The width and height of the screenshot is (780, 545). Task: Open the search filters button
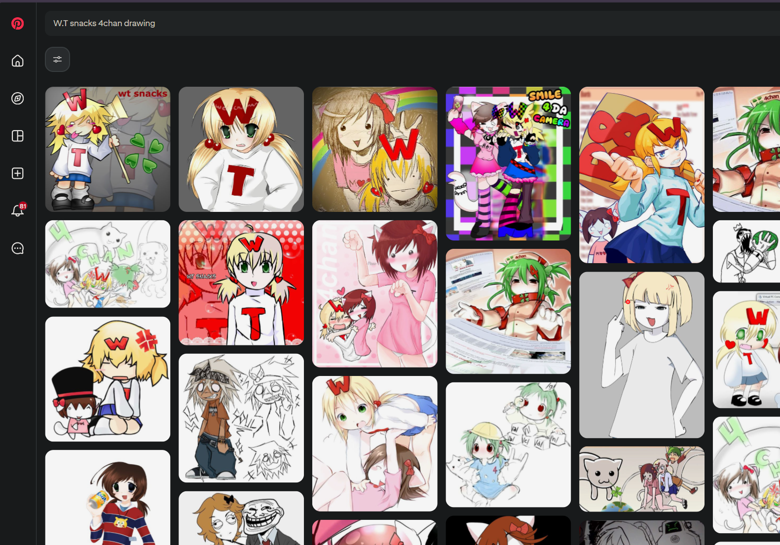(x=57, y=60)
